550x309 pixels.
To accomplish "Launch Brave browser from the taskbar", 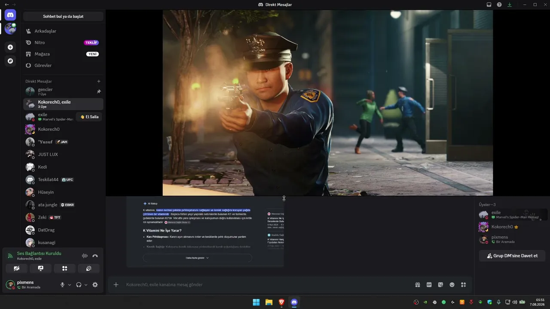I will pyautogui.click(x=281, y=302).
